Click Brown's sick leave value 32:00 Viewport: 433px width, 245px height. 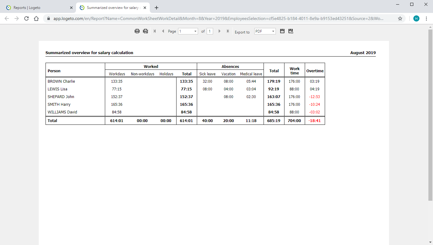point(208,81)
